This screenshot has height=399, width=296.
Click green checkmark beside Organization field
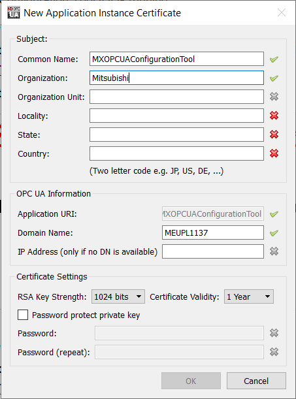click(x=274, y=78)
